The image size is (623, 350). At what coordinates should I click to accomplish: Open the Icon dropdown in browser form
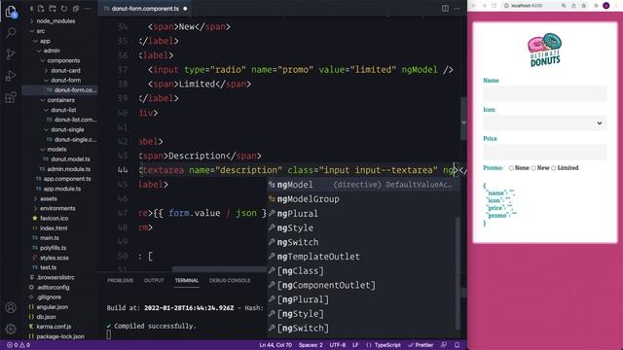[x=545, y=123]
